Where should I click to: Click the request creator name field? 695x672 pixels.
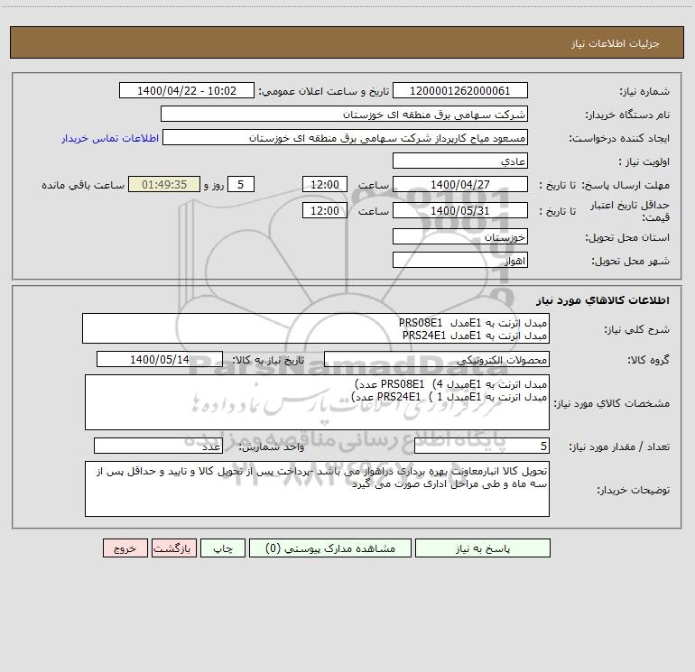pos(345,137)
